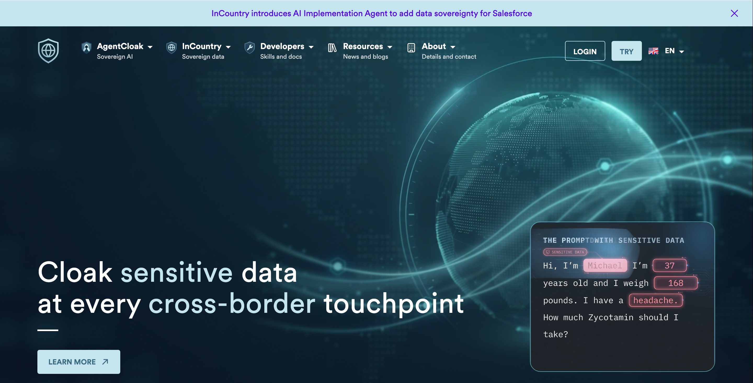Viewport: 753px width, 383px height.
Task: Click the 'News and blogs' subtitle
Action: click(x=366, y=57)
